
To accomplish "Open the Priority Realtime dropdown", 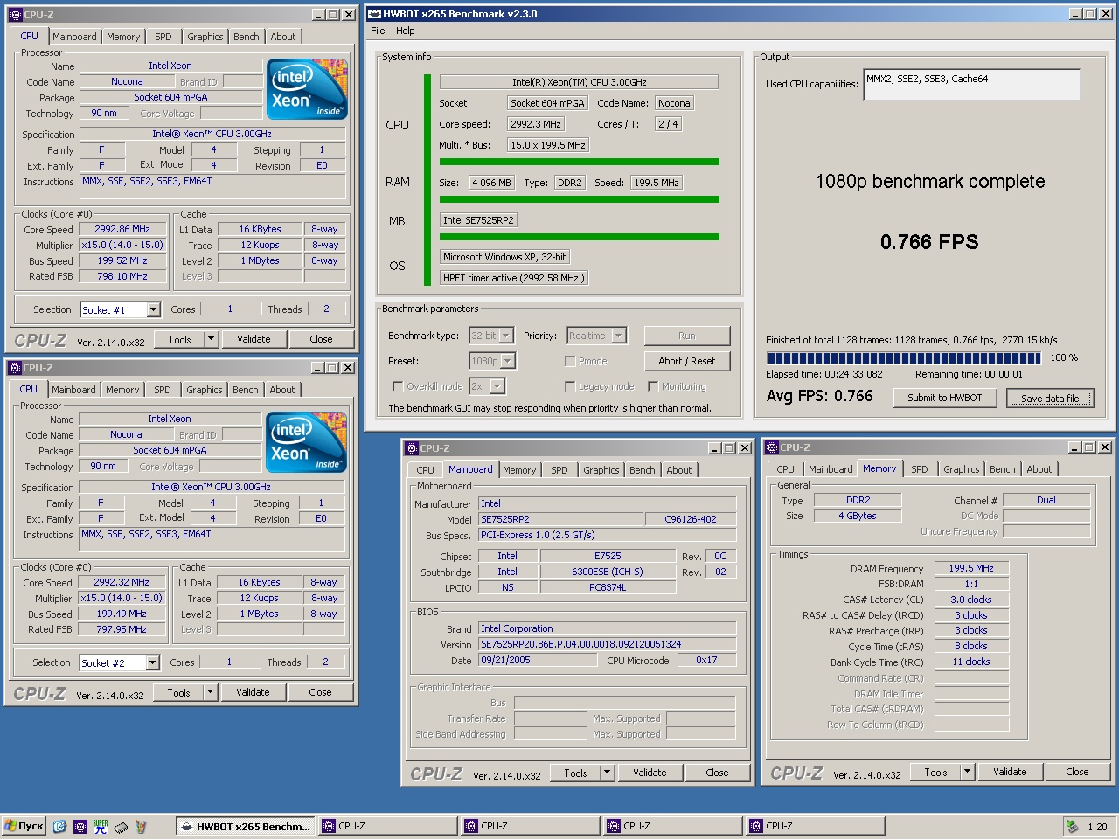I will pyautogui.click(x=619, y=336).
